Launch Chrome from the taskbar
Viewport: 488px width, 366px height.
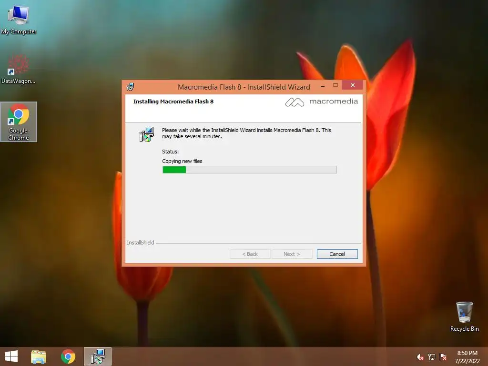[68, 356]
